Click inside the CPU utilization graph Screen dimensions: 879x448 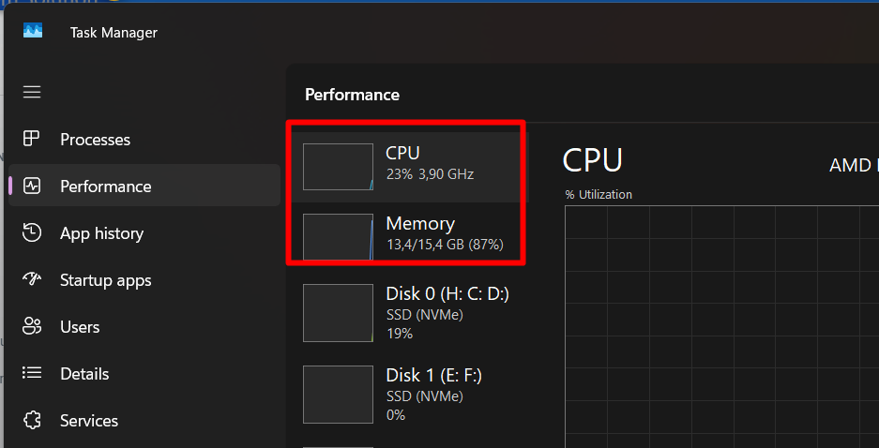tap(722, 326)
